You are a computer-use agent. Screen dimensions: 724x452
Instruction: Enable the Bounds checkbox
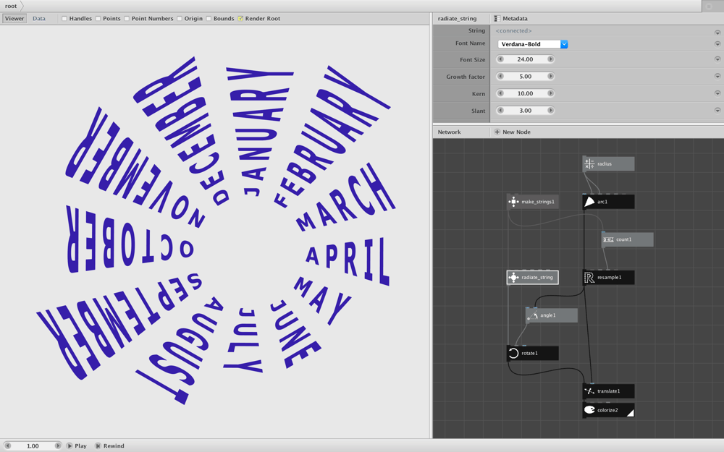(x=209, y=19)
